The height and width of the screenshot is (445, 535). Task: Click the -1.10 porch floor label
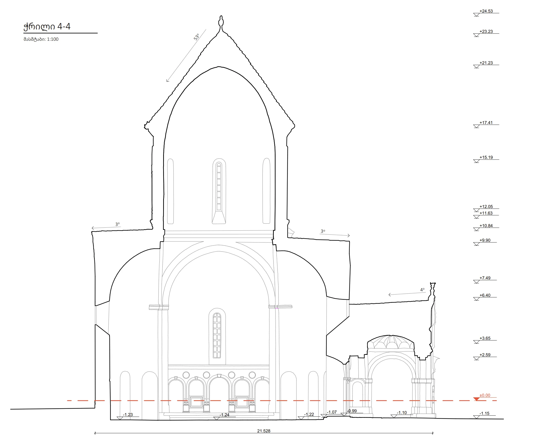[x=402, y=413]
